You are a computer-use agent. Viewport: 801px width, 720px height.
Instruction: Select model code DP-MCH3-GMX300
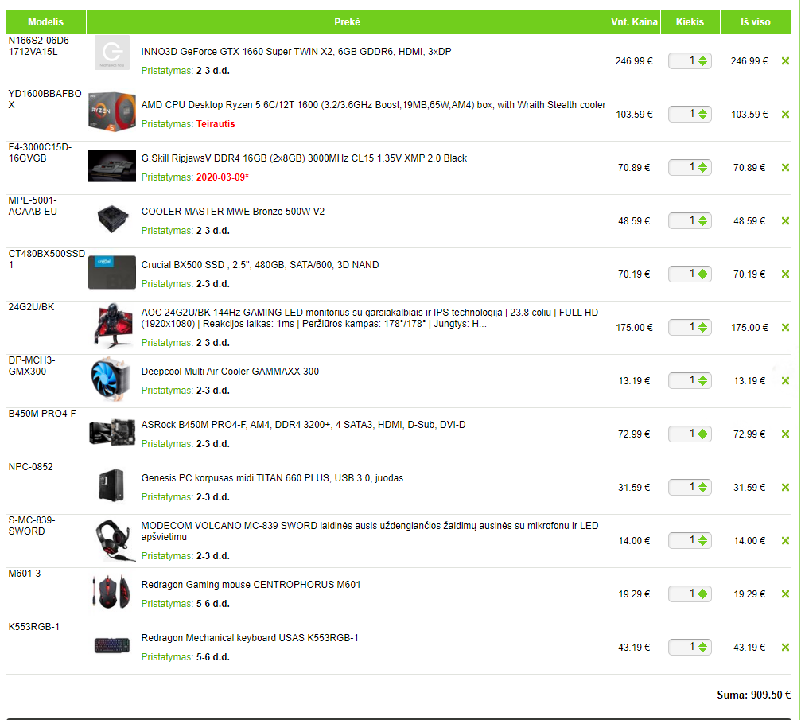point(32,366)
